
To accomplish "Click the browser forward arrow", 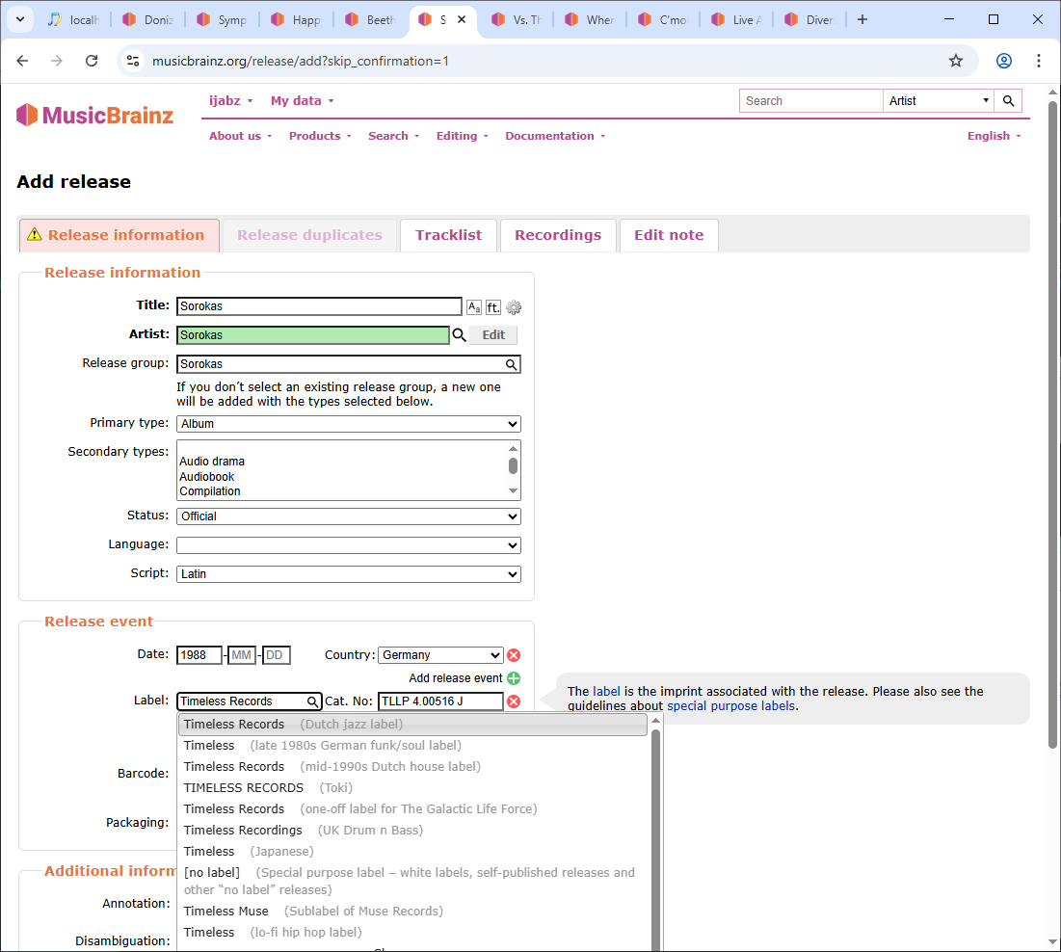I will pos(57,61).
